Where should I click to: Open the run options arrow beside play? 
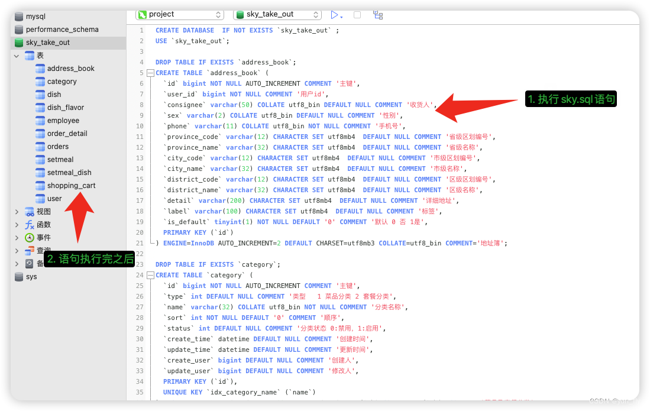point(341,17)
